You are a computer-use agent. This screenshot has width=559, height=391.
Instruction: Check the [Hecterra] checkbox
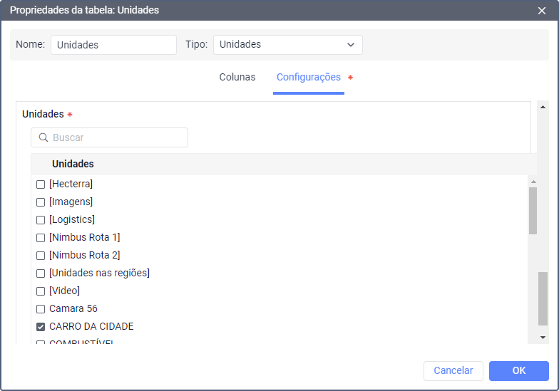point(41,184)
